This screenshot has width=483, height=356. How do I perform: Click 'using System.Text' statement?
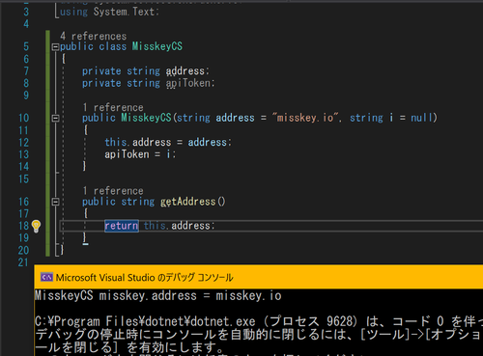click(x=109, y=12)
